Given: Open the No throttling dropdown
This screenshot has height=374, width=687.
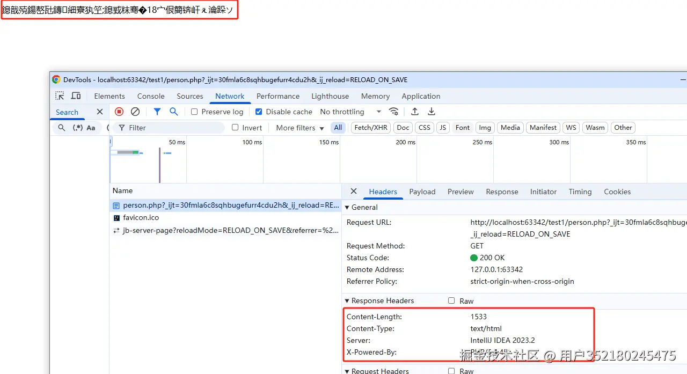Looking at the screenshot, I should click(350, 112).
